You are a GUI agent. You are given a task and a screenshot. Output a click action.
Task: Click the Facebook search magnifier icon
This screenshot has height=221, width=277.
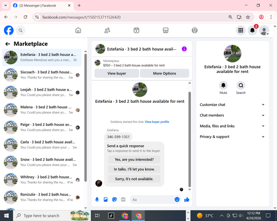[20, 30]
